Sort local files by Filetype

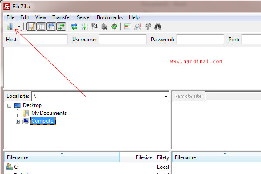point(162,157)
